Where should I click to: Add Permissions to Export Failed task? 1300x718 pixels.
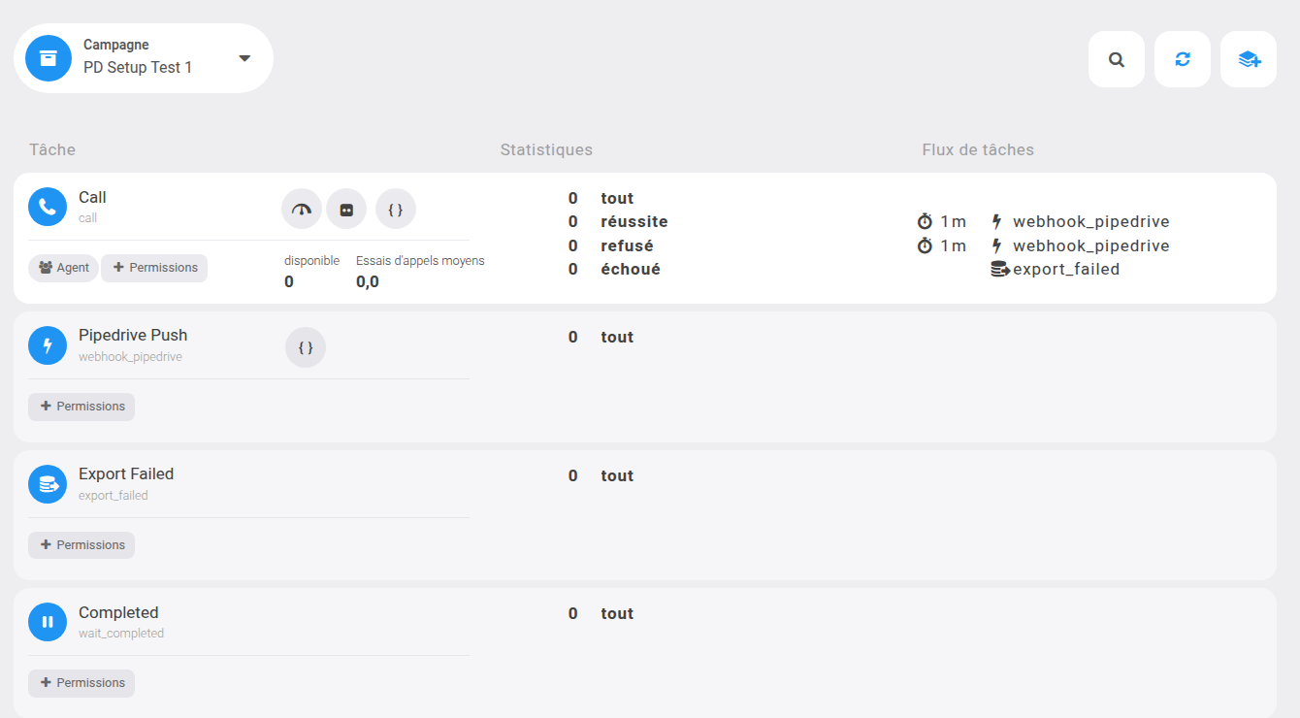(81, 545)
